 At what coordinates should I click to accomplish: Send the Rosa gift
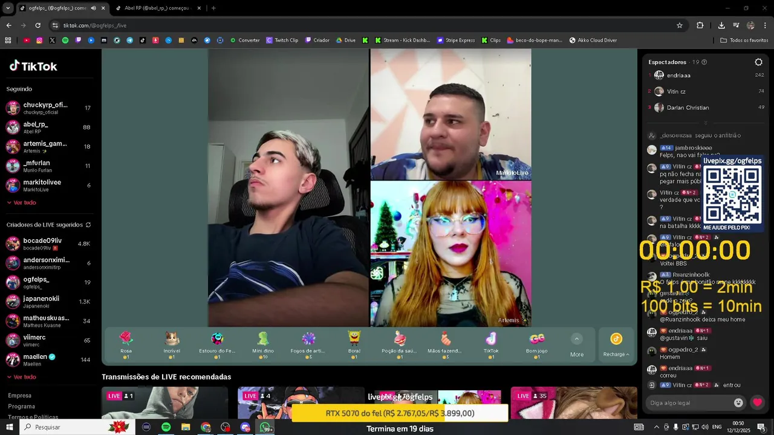click(126, 345)
